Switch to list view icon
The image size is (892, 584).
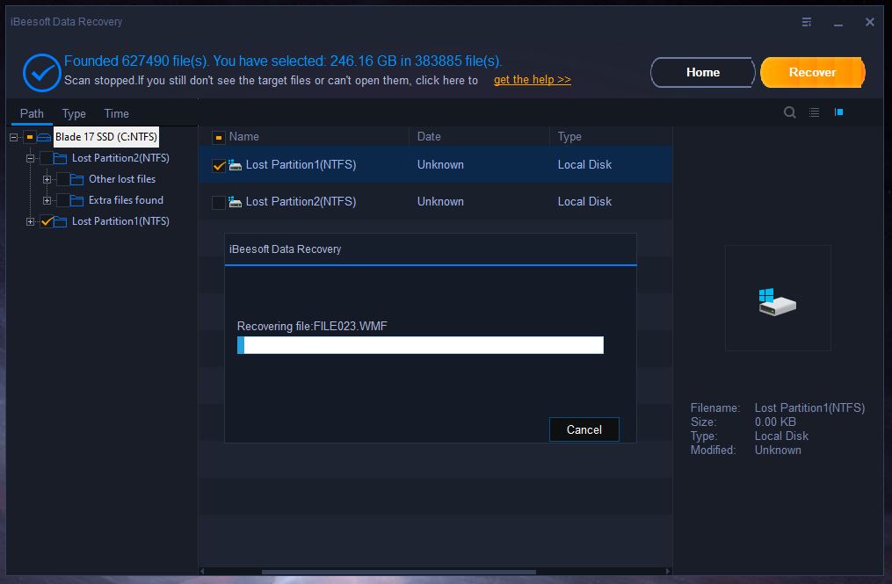(815, 112)
